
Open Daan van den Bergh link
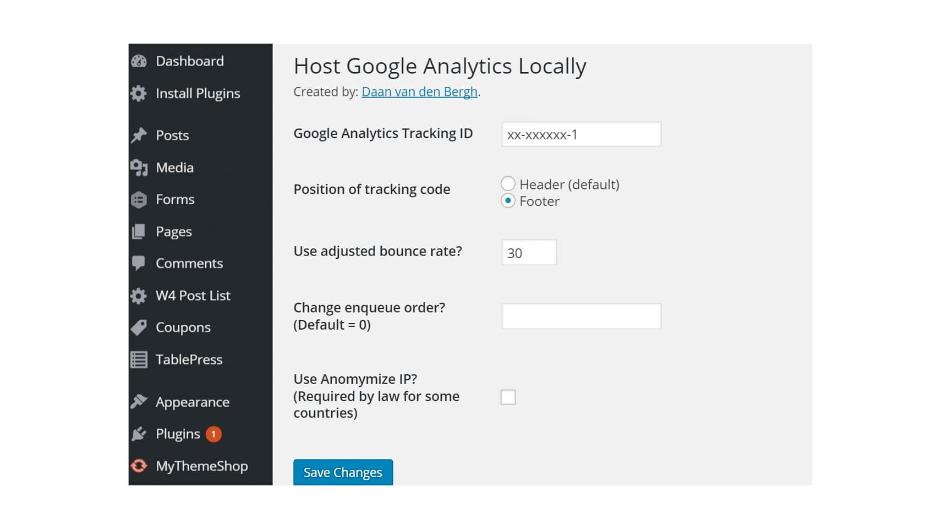420,92
